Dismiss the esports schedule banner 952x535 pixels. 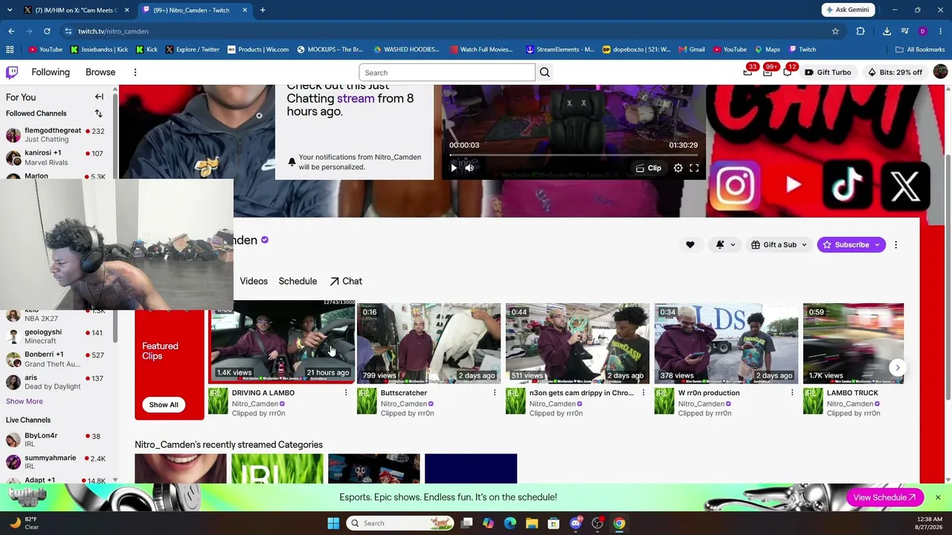pyautogui.click(x=938, y=497)
